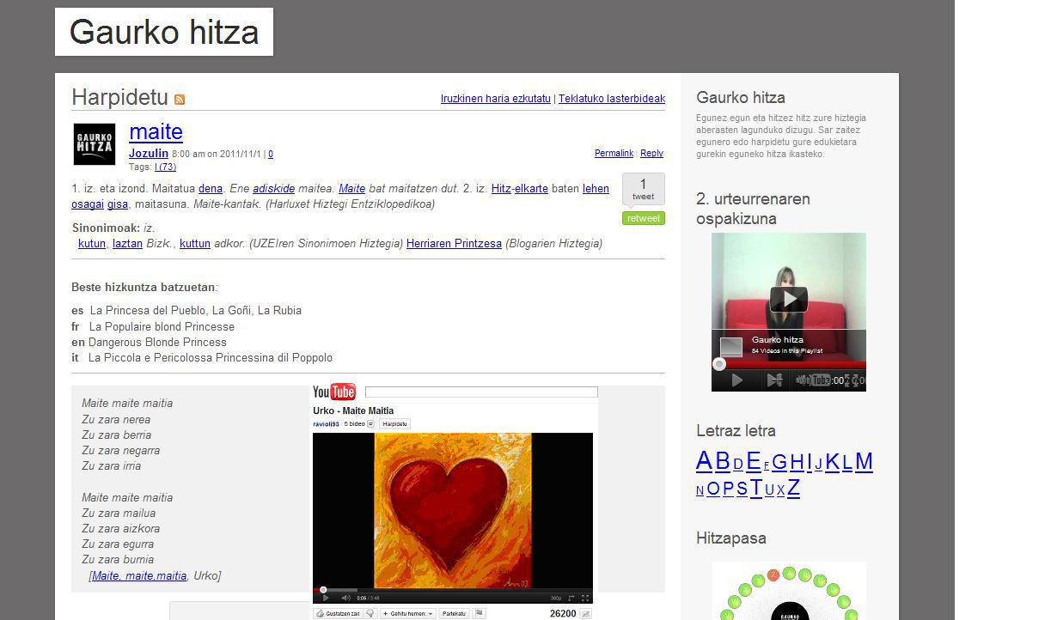Click the RSS feed icon beside Harpidetu
This screenshot has height=620, width=1045.
[x=180, y=100]
